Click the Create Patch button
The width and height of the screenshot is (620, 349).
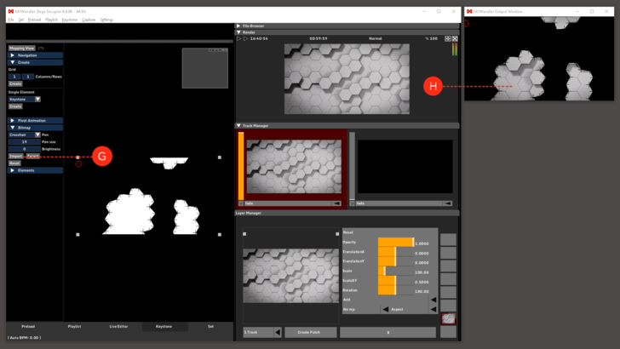point(310,332)
